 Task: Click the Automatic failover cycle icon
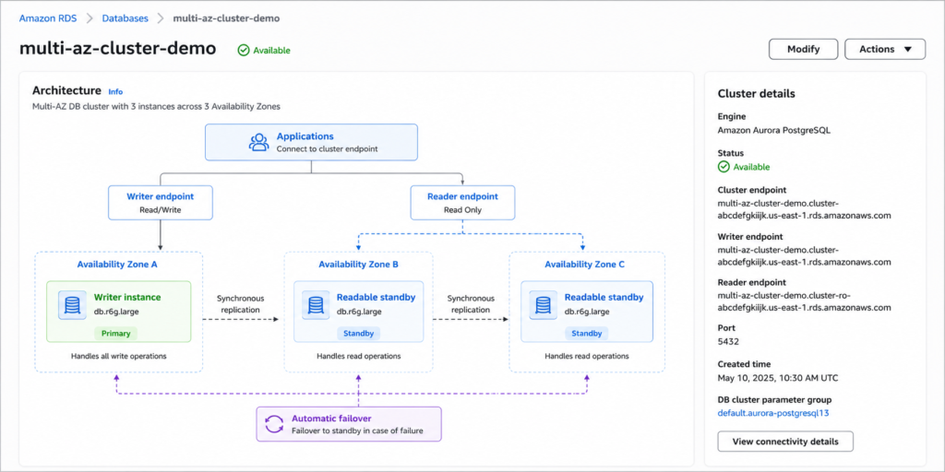275,424
